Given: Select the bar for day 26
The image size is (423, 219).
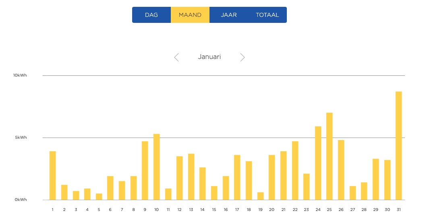Looking at the screenshot, I should click(341, 170).
